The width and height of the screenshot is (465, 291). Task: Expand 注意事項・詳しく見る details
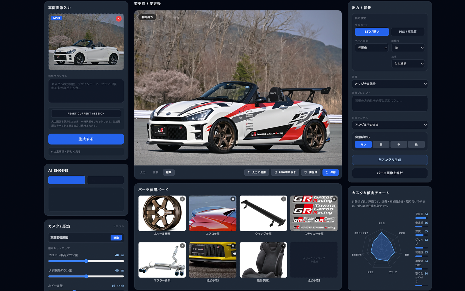coord(86,152)
